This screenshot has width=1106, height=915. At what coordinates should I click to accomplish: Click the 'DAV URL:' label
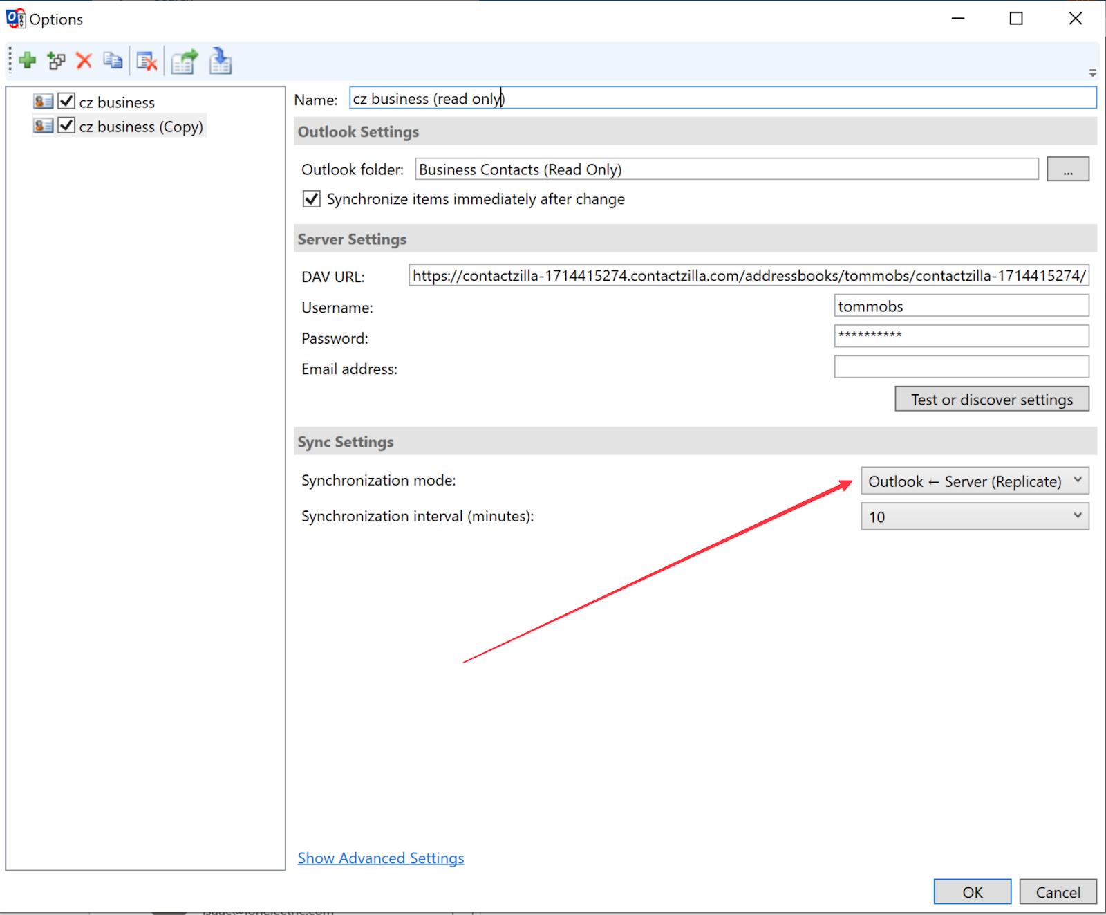pos(333,277)
